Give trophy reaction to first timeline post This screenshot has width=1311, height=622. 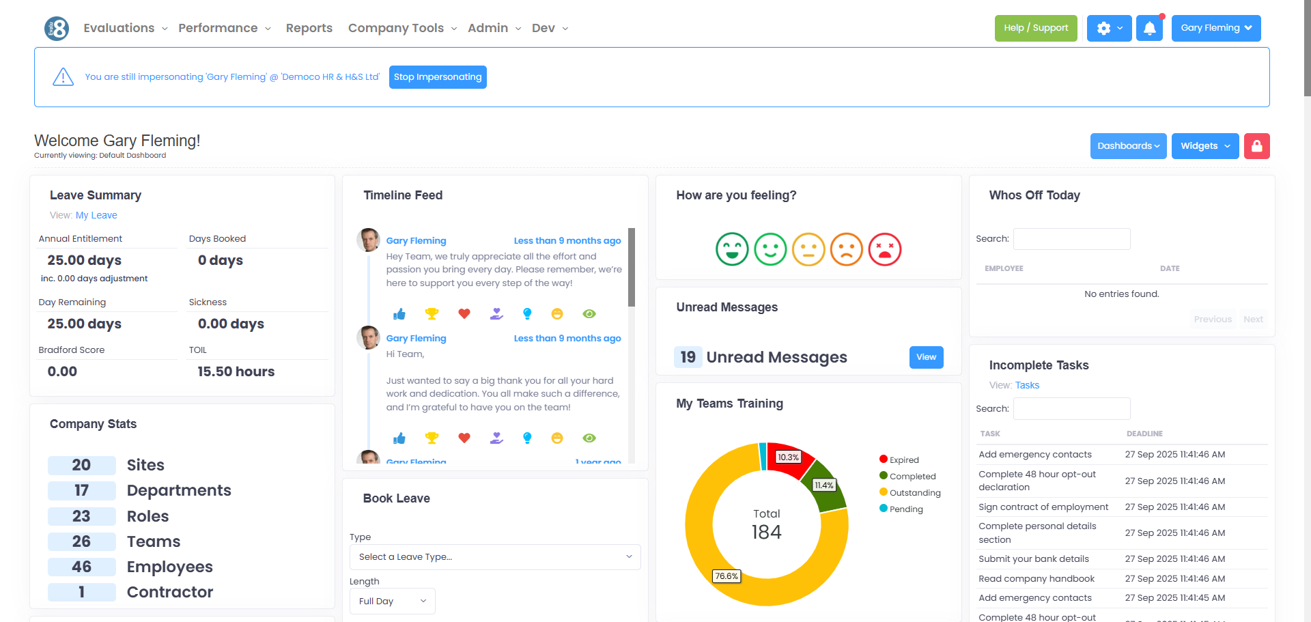coord(432,314)
